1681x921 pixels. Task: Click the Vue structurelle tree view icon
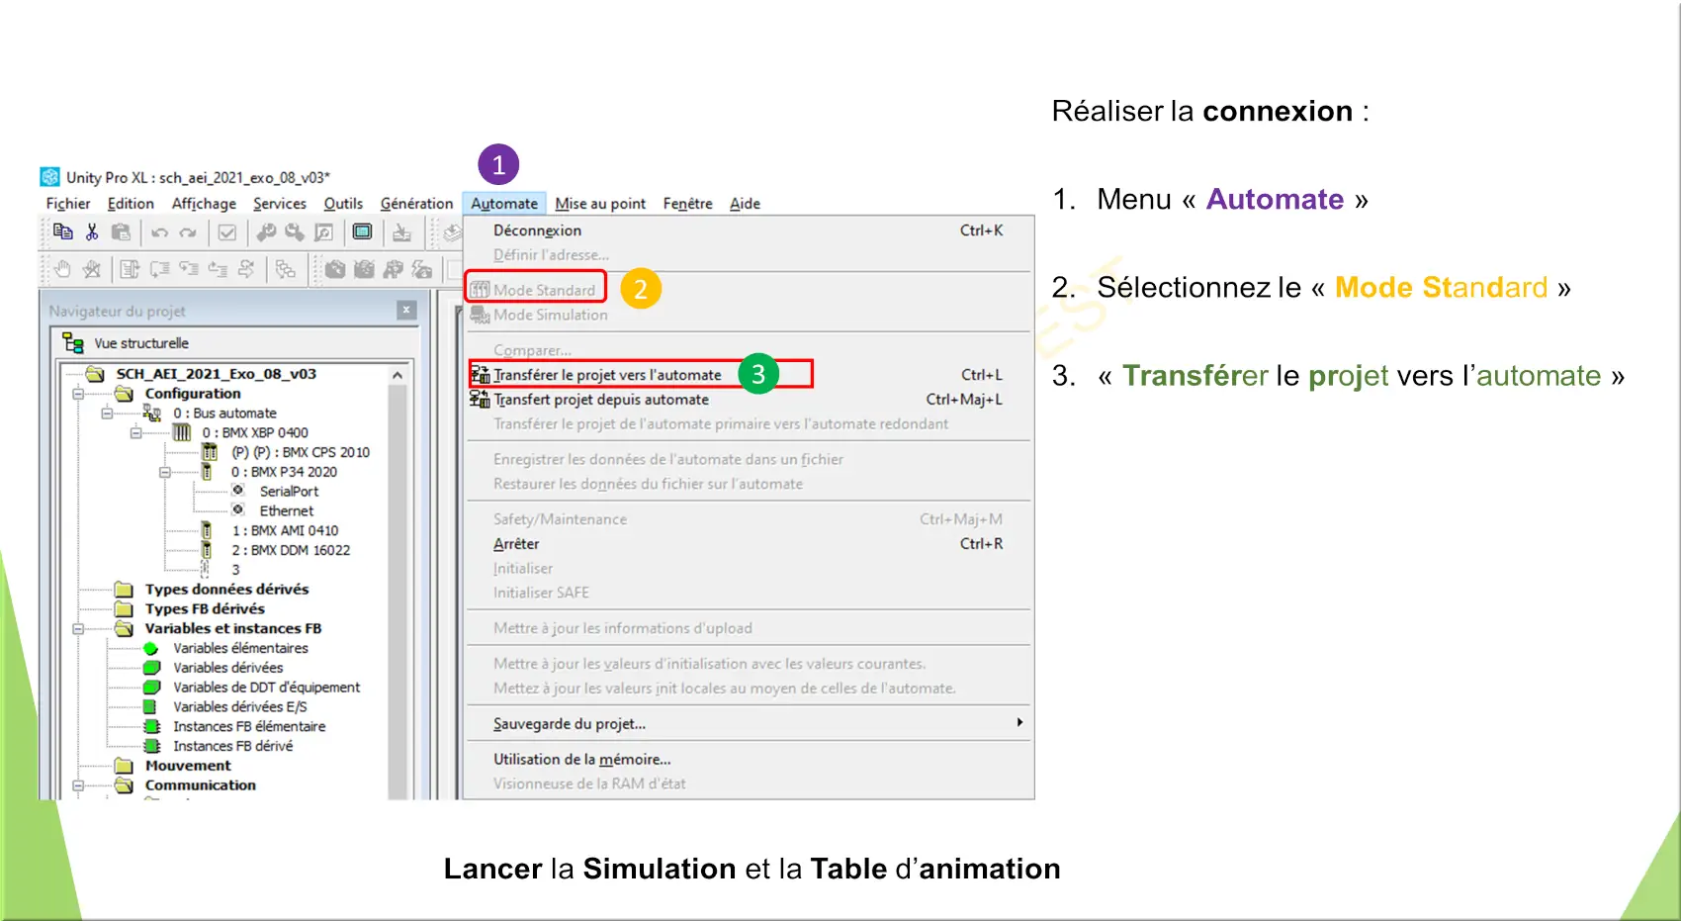pyautogui.click(x=73, y=343)
